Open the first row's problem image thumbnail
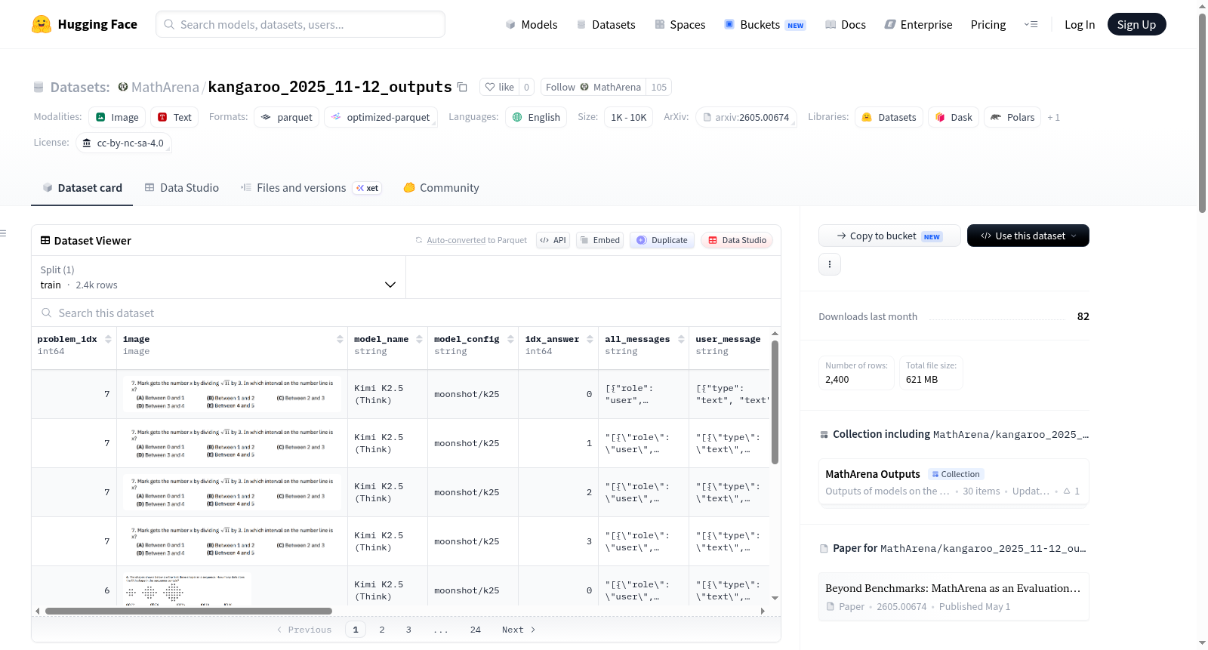The width and height of the screenshot is (1208, 650). (232, 394)
